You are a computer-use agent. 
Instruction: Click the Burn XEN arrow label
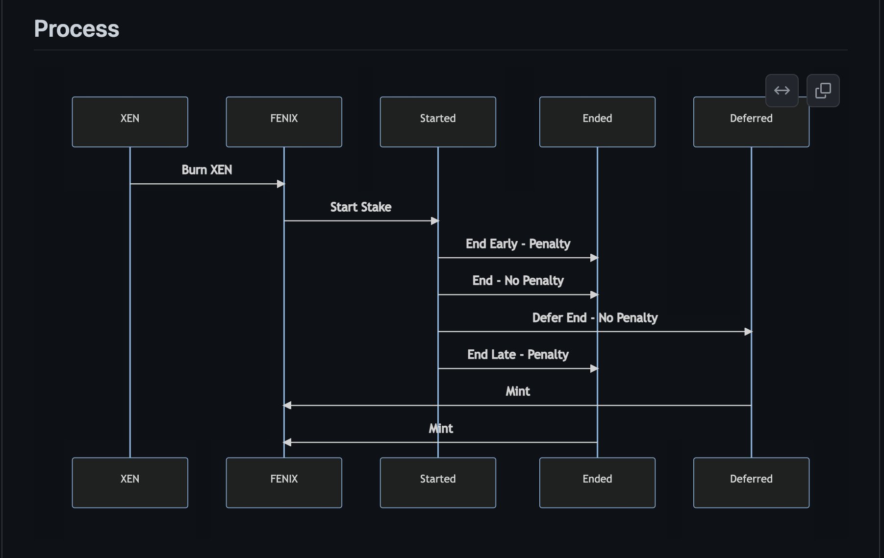point(206,170)
